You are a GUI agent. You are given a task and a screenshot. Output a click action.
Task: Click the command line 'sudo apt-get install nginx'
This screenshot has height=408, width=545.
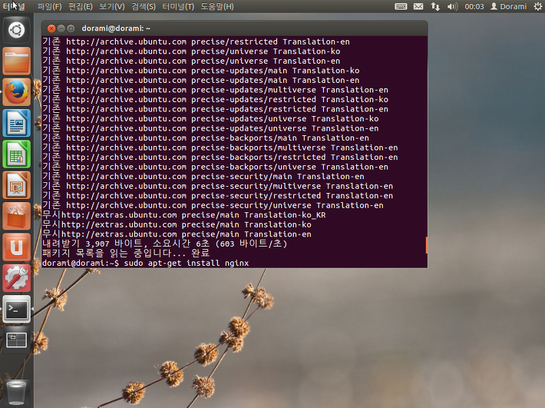pos(187,263)
